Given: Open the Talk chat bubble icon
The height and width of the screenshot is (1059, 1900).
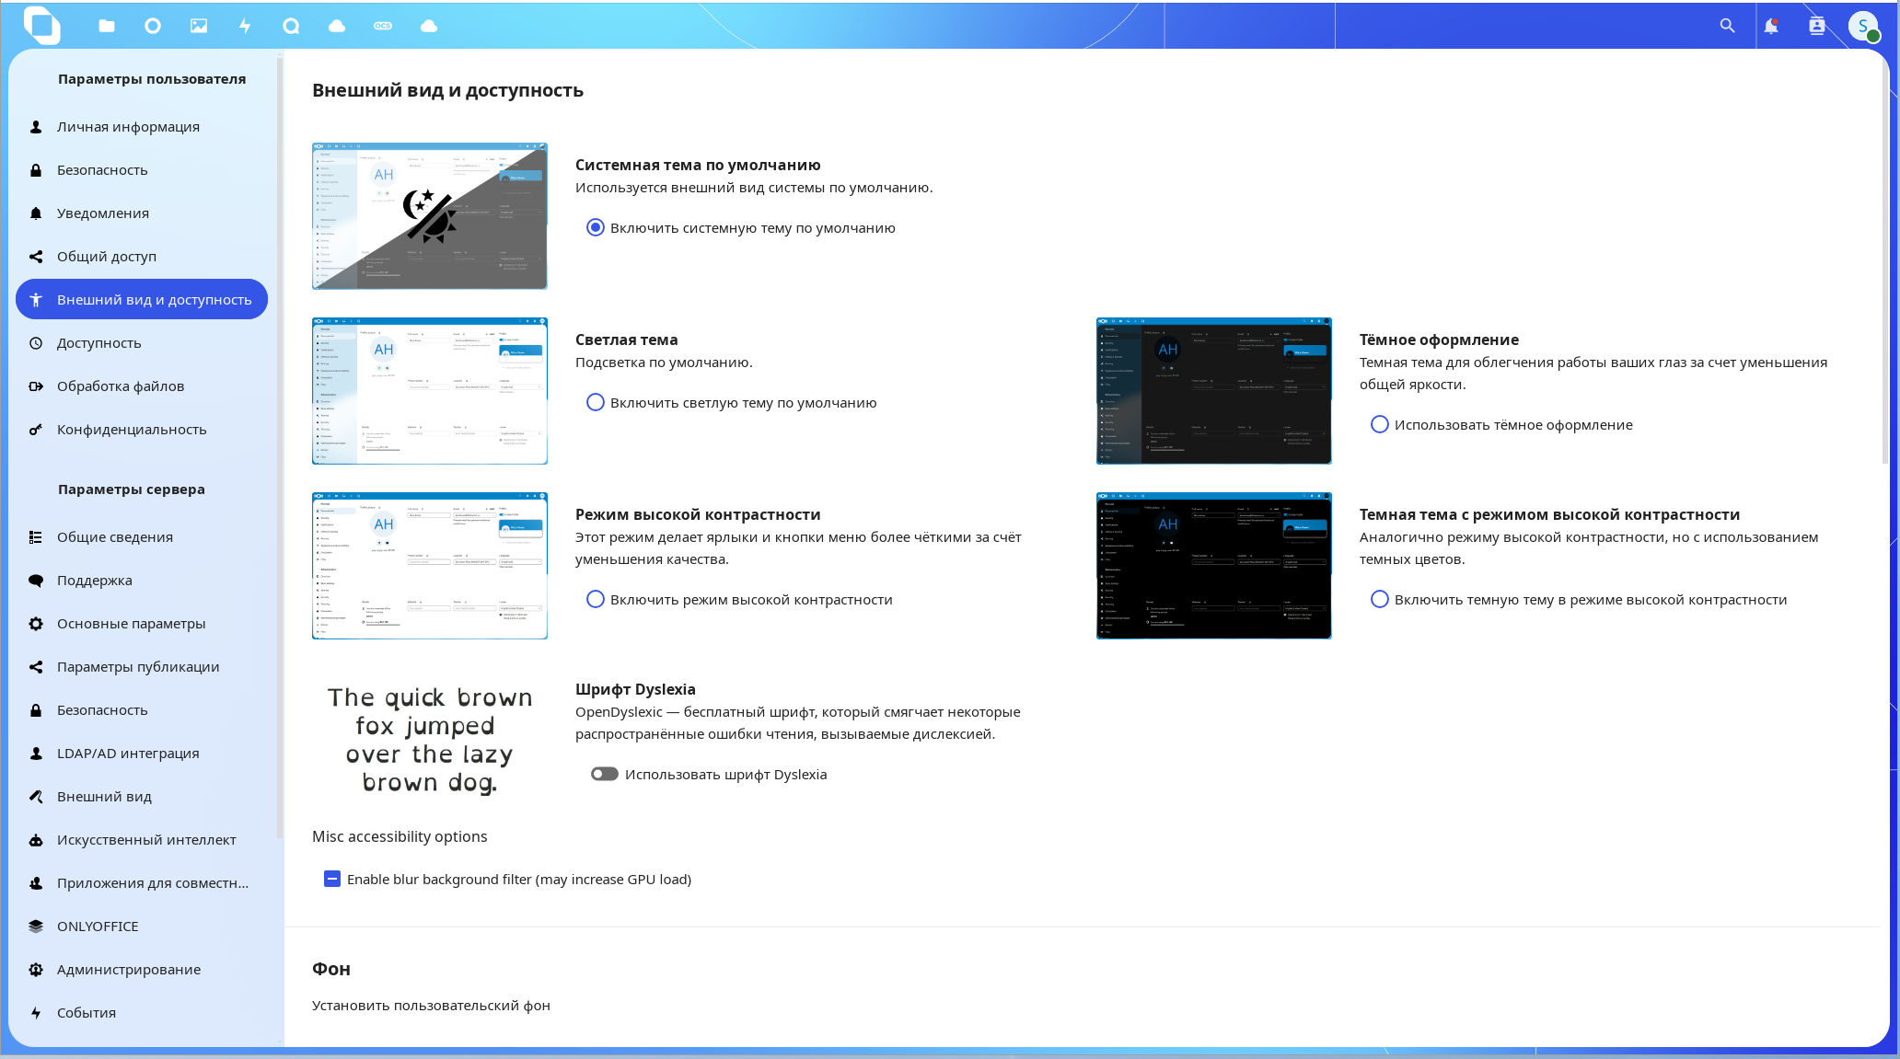Looking at the screenshot, I should [x=291, y=26].
